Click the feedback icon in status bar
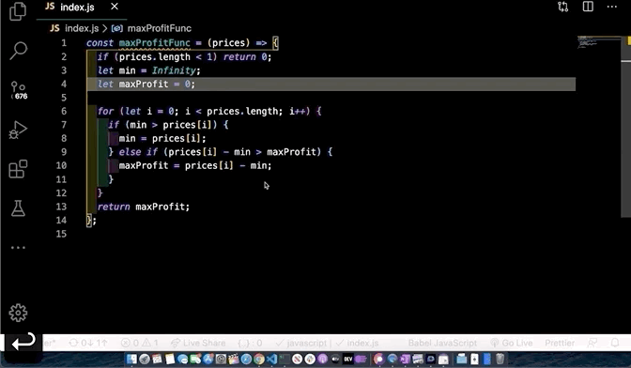 593,343
